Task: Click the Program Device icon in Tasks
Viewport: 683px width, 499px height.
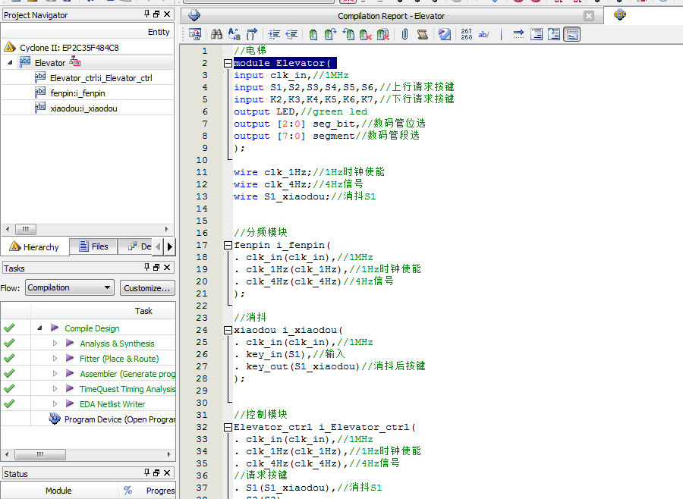Action: [x=55, y=419]
